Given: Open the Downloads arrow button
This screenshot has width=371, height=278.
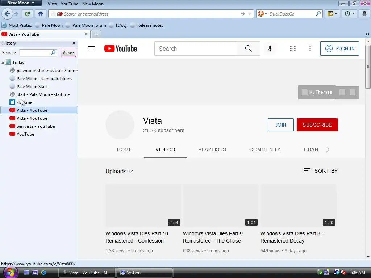Looking at the screenshot, I should pyautogui.click(x=364, y=14).
